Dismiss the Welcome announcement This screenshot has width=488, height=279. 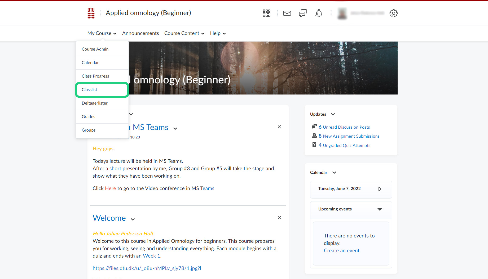tap(279, 218)
